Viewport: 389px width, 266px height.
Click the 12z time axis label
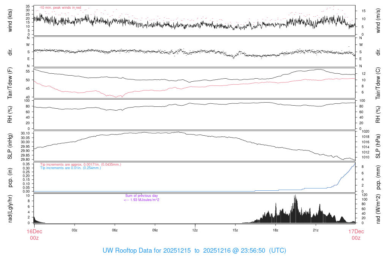[x=195, y=230]
